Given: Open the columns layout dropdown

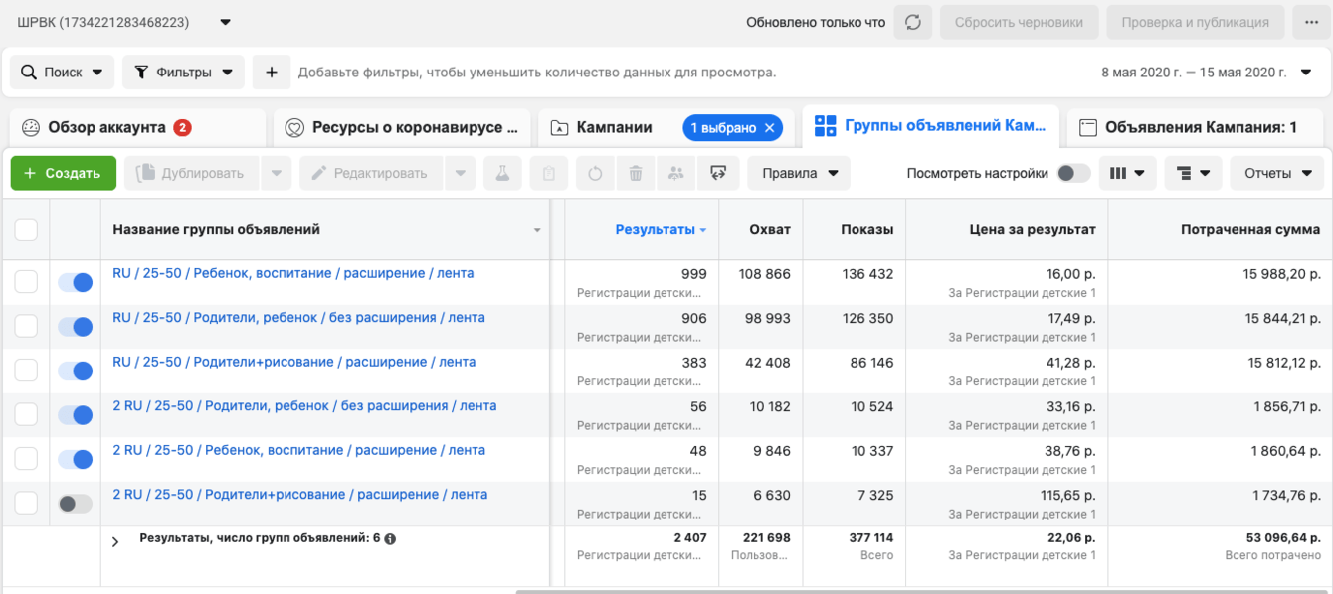Looking at the screenshot, I should 1127,173.
